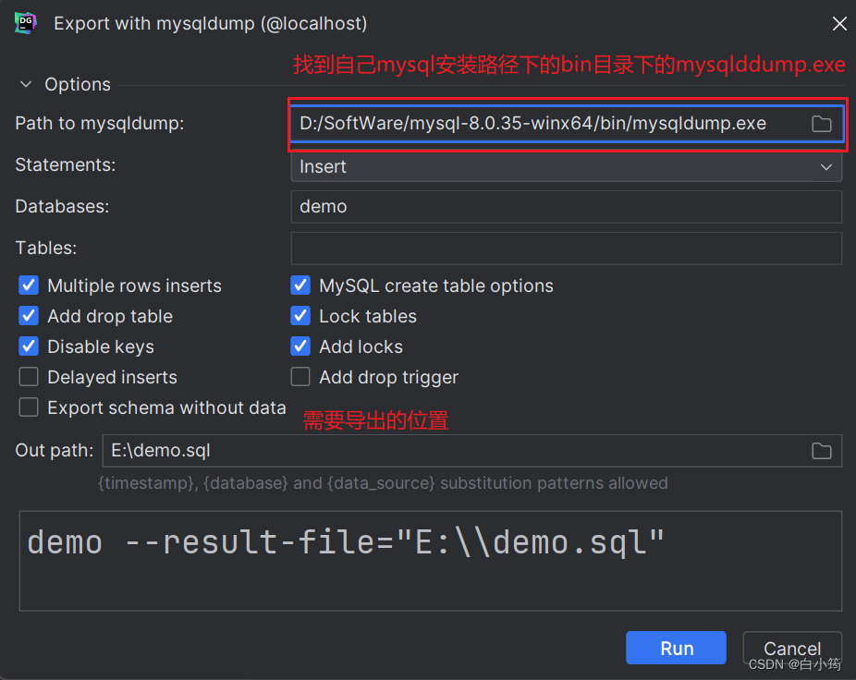Toggle Disable keys checkbox
The image size is (856, 680).
pos(29,346)
